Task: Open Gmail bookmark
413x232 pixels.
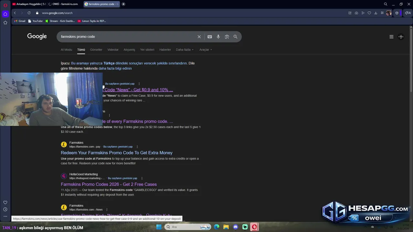Action: click(20, 21)
